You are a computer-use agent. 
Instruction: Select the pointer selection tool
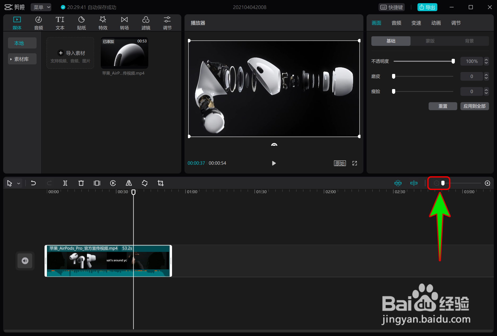point(10,183)
